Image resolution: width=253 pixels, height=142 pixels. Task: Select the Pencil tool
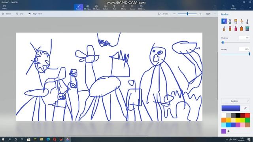click(224, 29)
